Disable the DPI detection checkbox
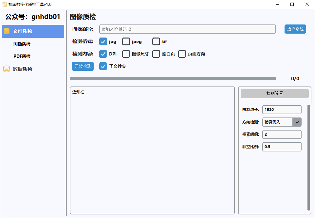 103,54
